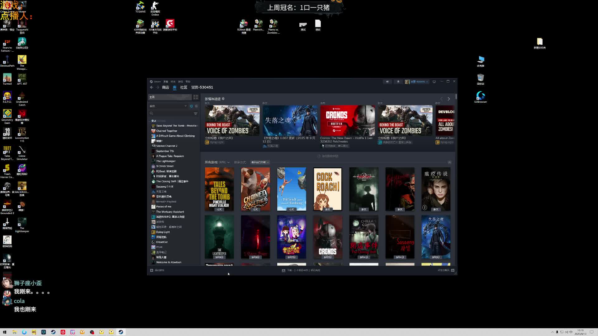Show next news items with right arrow
Viewport: 598px width, 336px height.
449,99
